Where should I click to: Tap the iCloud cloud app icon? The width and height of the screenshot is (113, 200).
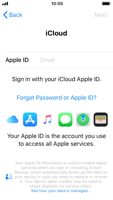[12, 119]
